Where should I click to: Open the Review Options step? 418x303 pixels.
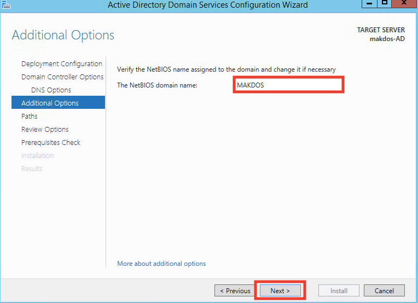click(45, 129)
